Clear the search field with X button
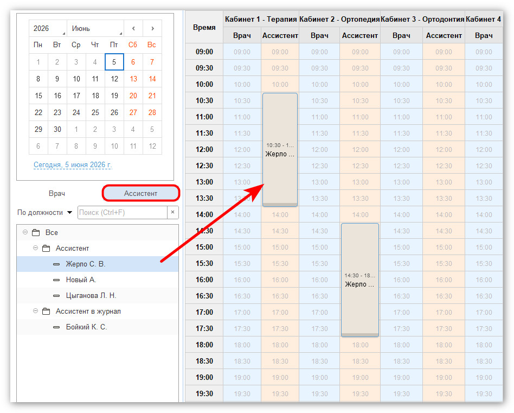This screenshot has height=413, width=514. pos(173,212)
